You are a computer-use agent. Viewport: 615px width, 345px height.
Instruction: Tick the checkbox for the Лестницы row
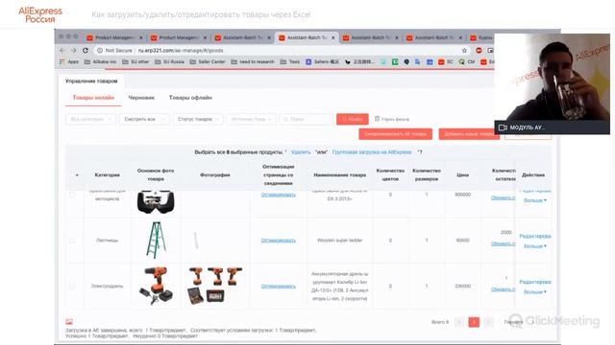(x=72, y=241)
